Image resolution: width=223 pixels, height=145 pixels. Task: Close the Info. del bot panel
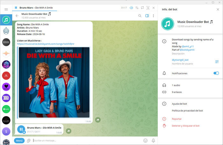tap(218, 10)
